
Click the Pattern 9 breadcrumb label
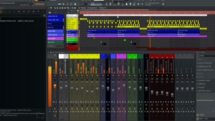point(102,8)
